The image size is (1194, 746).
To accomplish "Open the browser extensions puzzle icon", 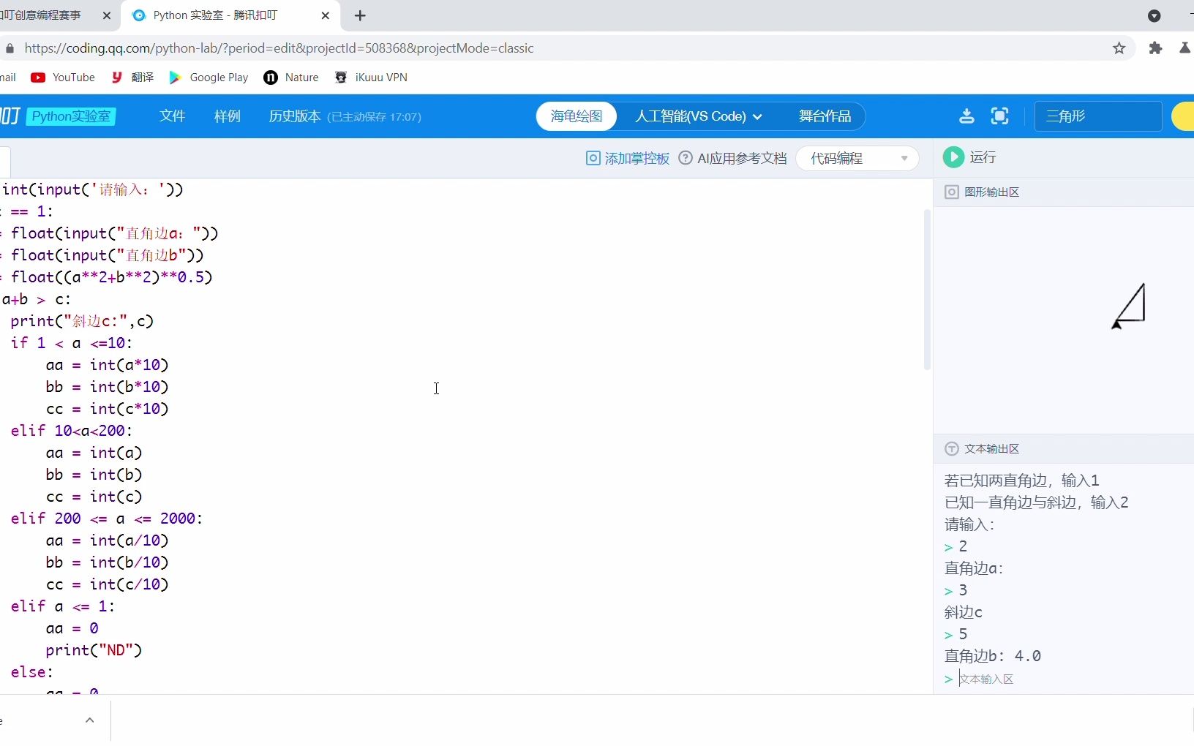I will 1156,48.
